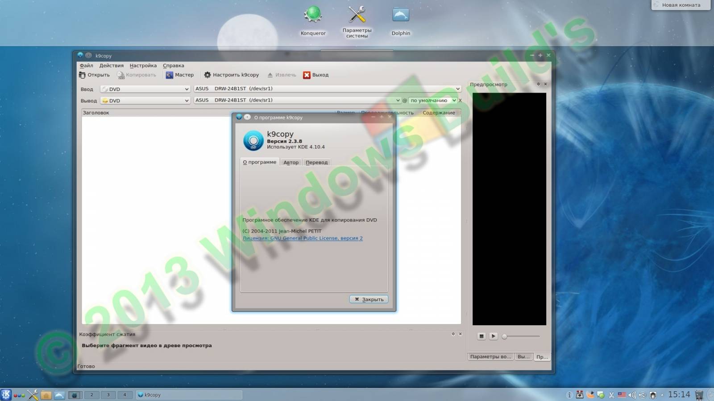
Task: Click the Содержание column header
Action: click(439, 113)
